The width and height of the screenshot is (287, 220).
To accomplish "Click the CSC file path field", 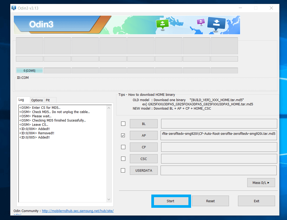I will [219, 159].
